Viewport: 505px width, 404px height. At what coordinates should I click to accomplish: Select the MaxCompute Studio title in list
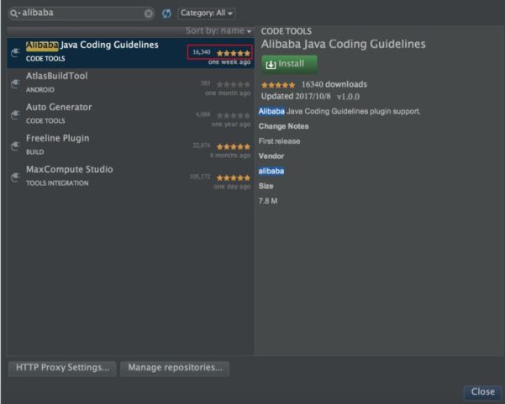[x=69, y=169]
